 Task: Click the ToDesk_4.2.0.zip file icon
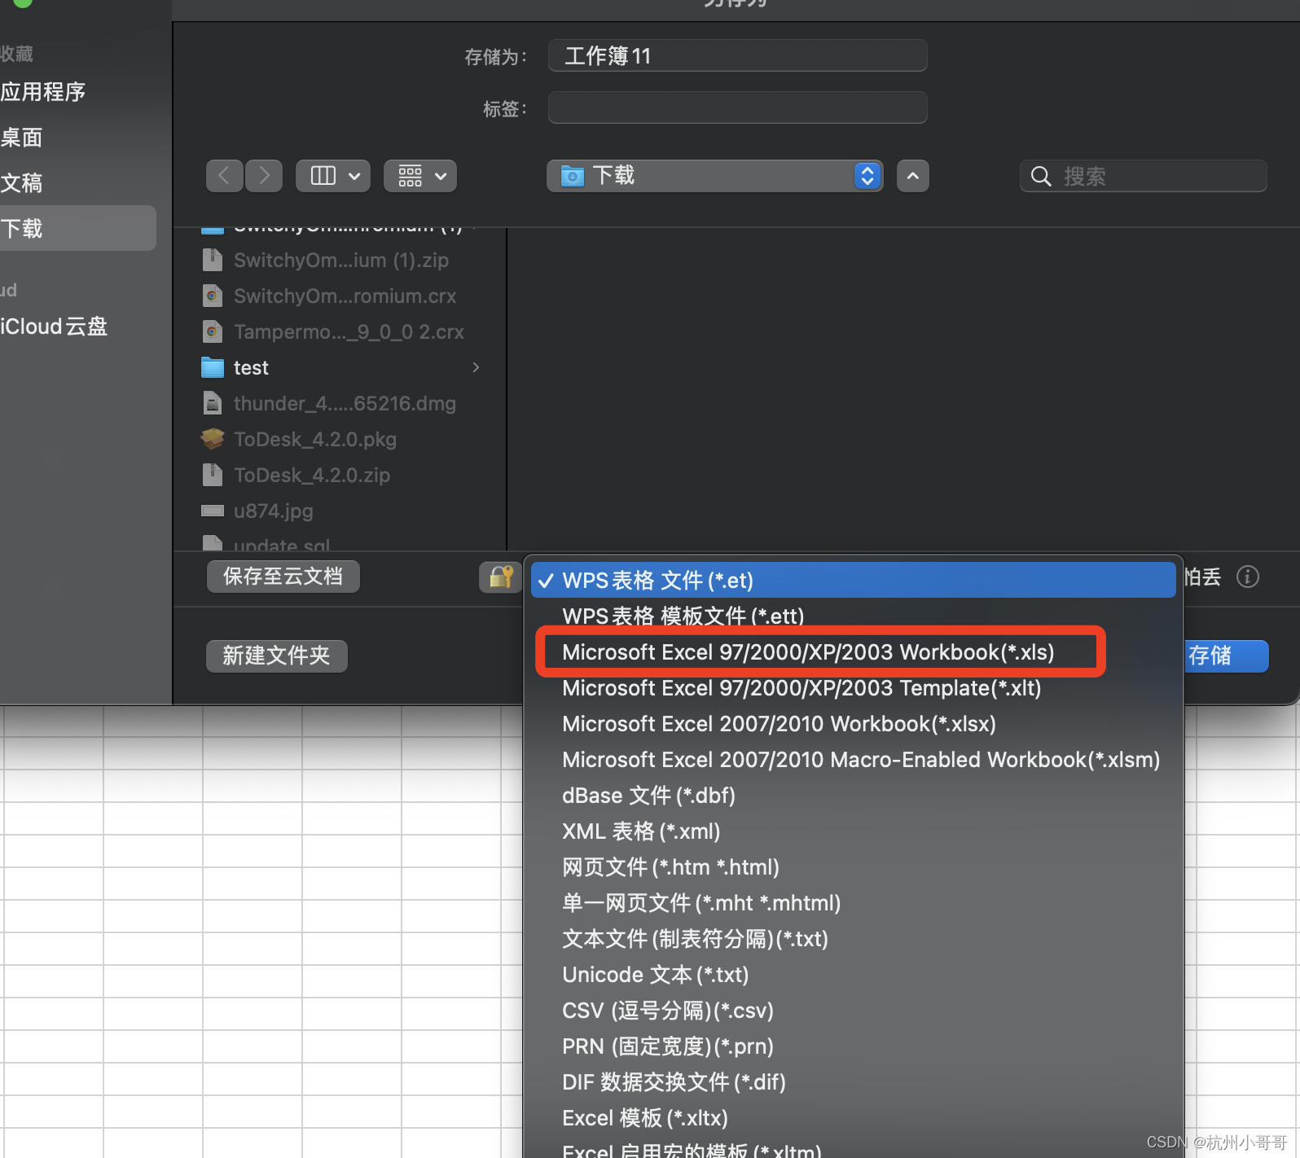click(x=213, y=475)
